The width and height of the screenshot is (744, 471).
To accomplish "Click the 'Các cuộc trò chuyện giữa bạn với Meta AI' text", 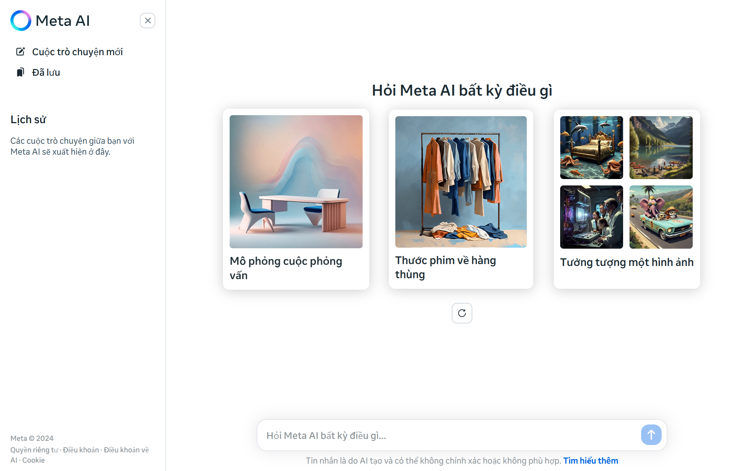I will click(x=72, y=146).
